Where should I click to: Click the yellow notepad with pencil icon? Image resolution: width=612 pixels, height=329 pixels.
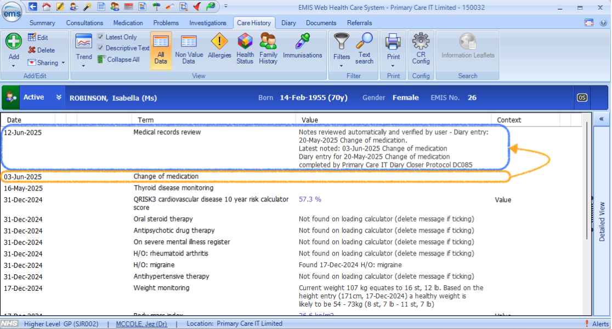point(60,7)
